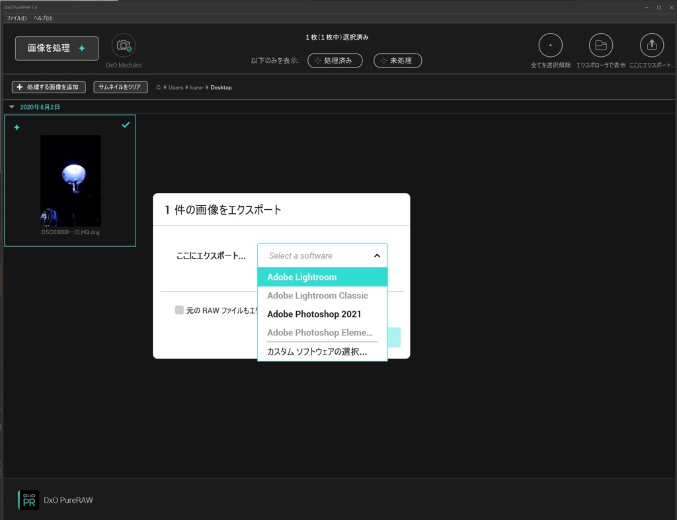Viewport: 677px width, 520px height.
Task: Open the DxO Modules camera icon
Action: pyautogui.click(x=124, y=46)
